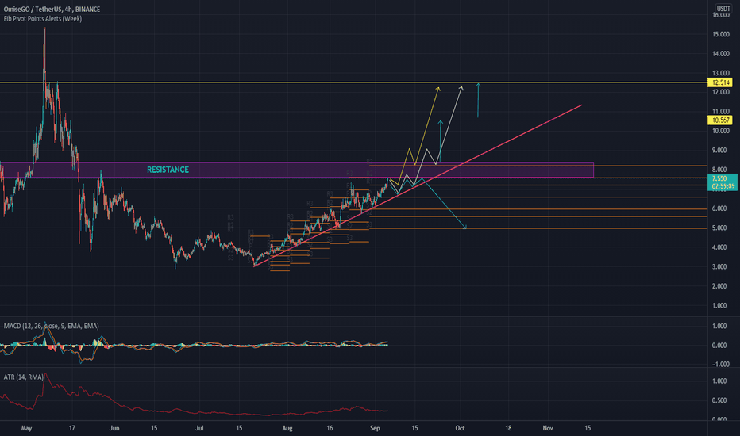Click the 4.000 price axis label
Screen dimensions: 740x436
pos(721,247)
